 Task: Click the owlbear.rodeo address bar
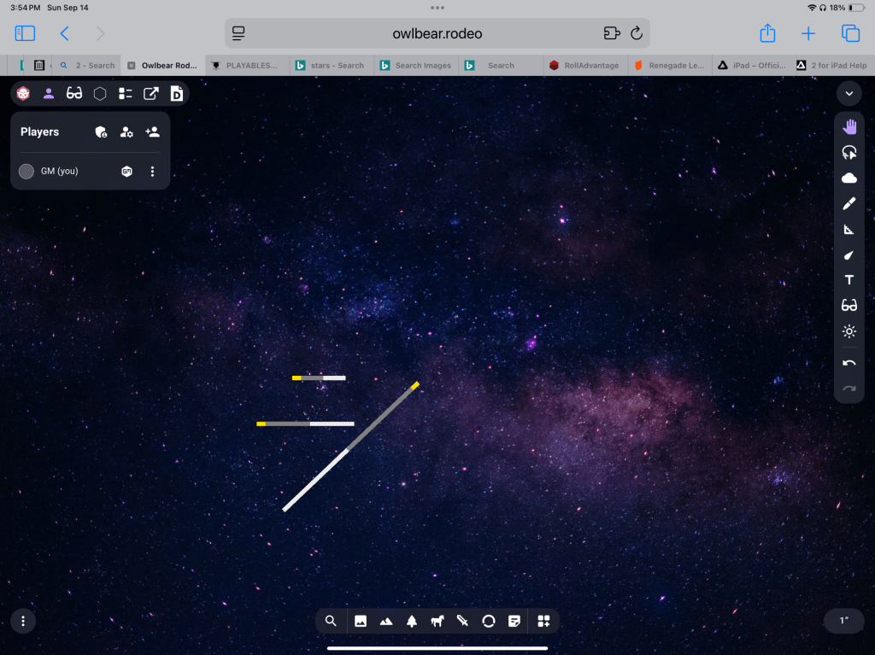[437, 33]
